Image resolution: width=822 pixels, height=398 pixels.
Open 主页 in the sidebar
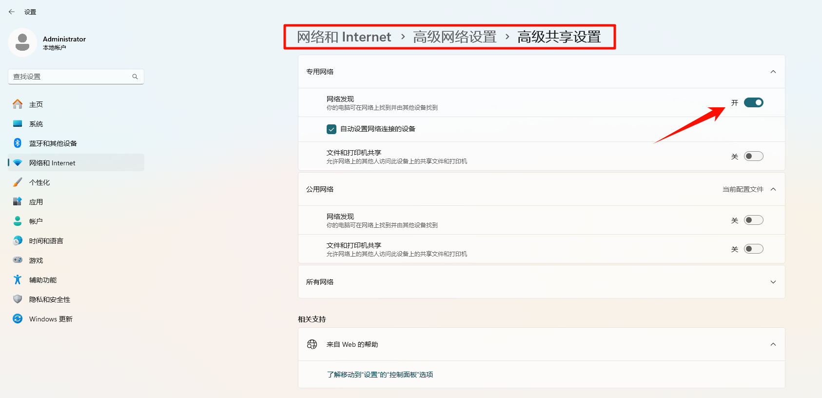[76, 104]
